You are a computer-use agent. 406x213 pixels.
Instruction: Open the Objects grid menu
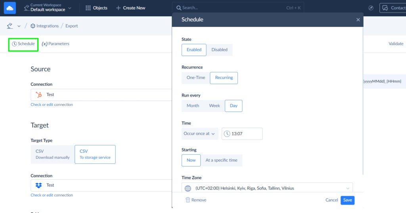tap(96, 8)
